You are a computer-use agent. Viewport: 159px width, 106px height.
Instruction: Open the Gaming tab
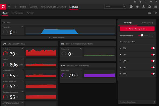point(33,7)
